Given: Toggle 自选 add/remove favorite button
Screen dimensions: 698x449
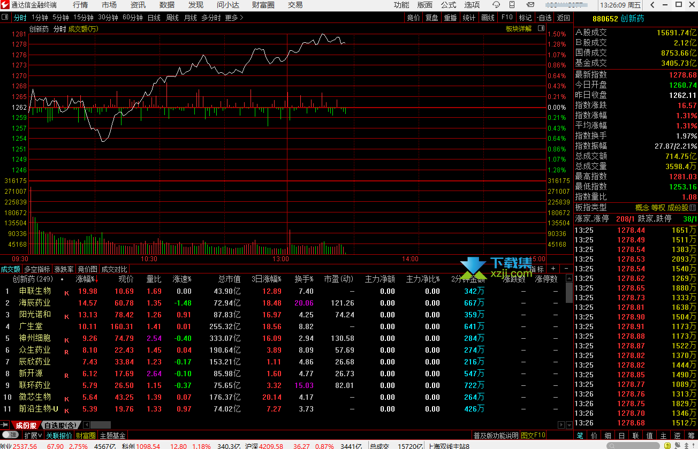Looking at the screenshot, I should click(x=544, y=18).
